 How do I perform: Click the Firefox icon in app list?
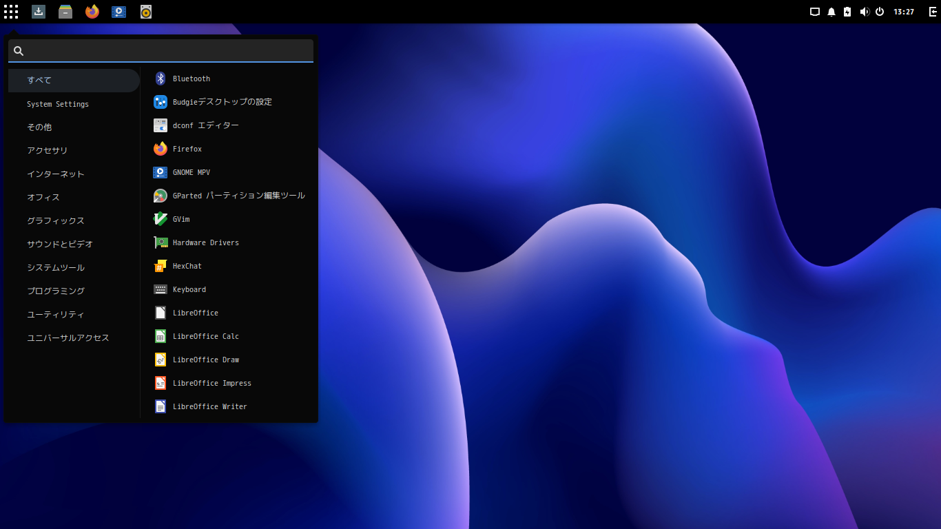(161, 149)
